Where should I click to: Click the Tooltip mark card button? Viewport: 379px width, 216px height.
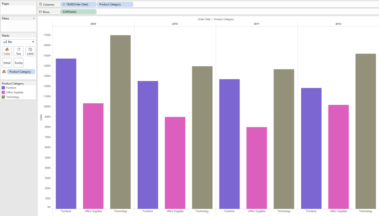tap(19, 63)
